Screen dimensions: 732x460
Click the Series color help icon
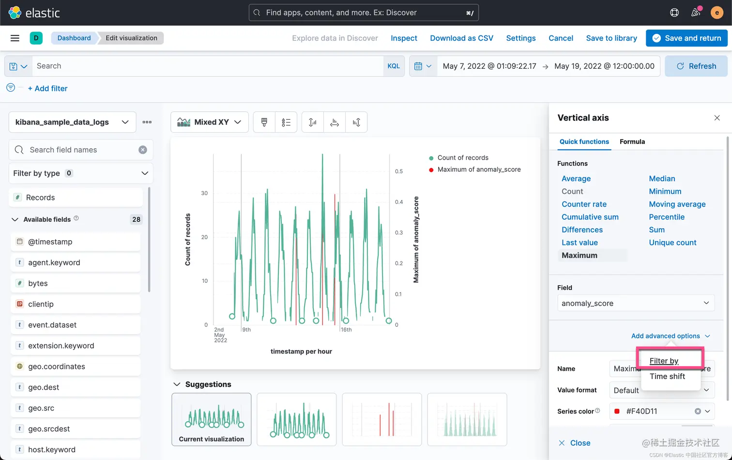[x=597, y=411]
